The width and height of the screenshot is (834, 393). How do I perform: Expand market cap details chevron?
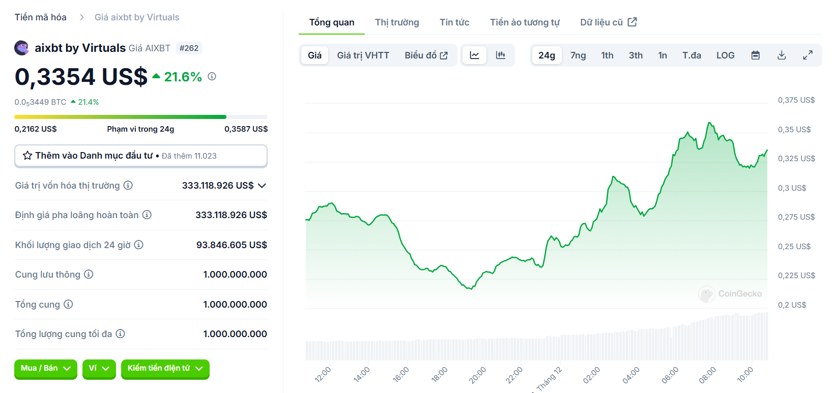point(262,186)
